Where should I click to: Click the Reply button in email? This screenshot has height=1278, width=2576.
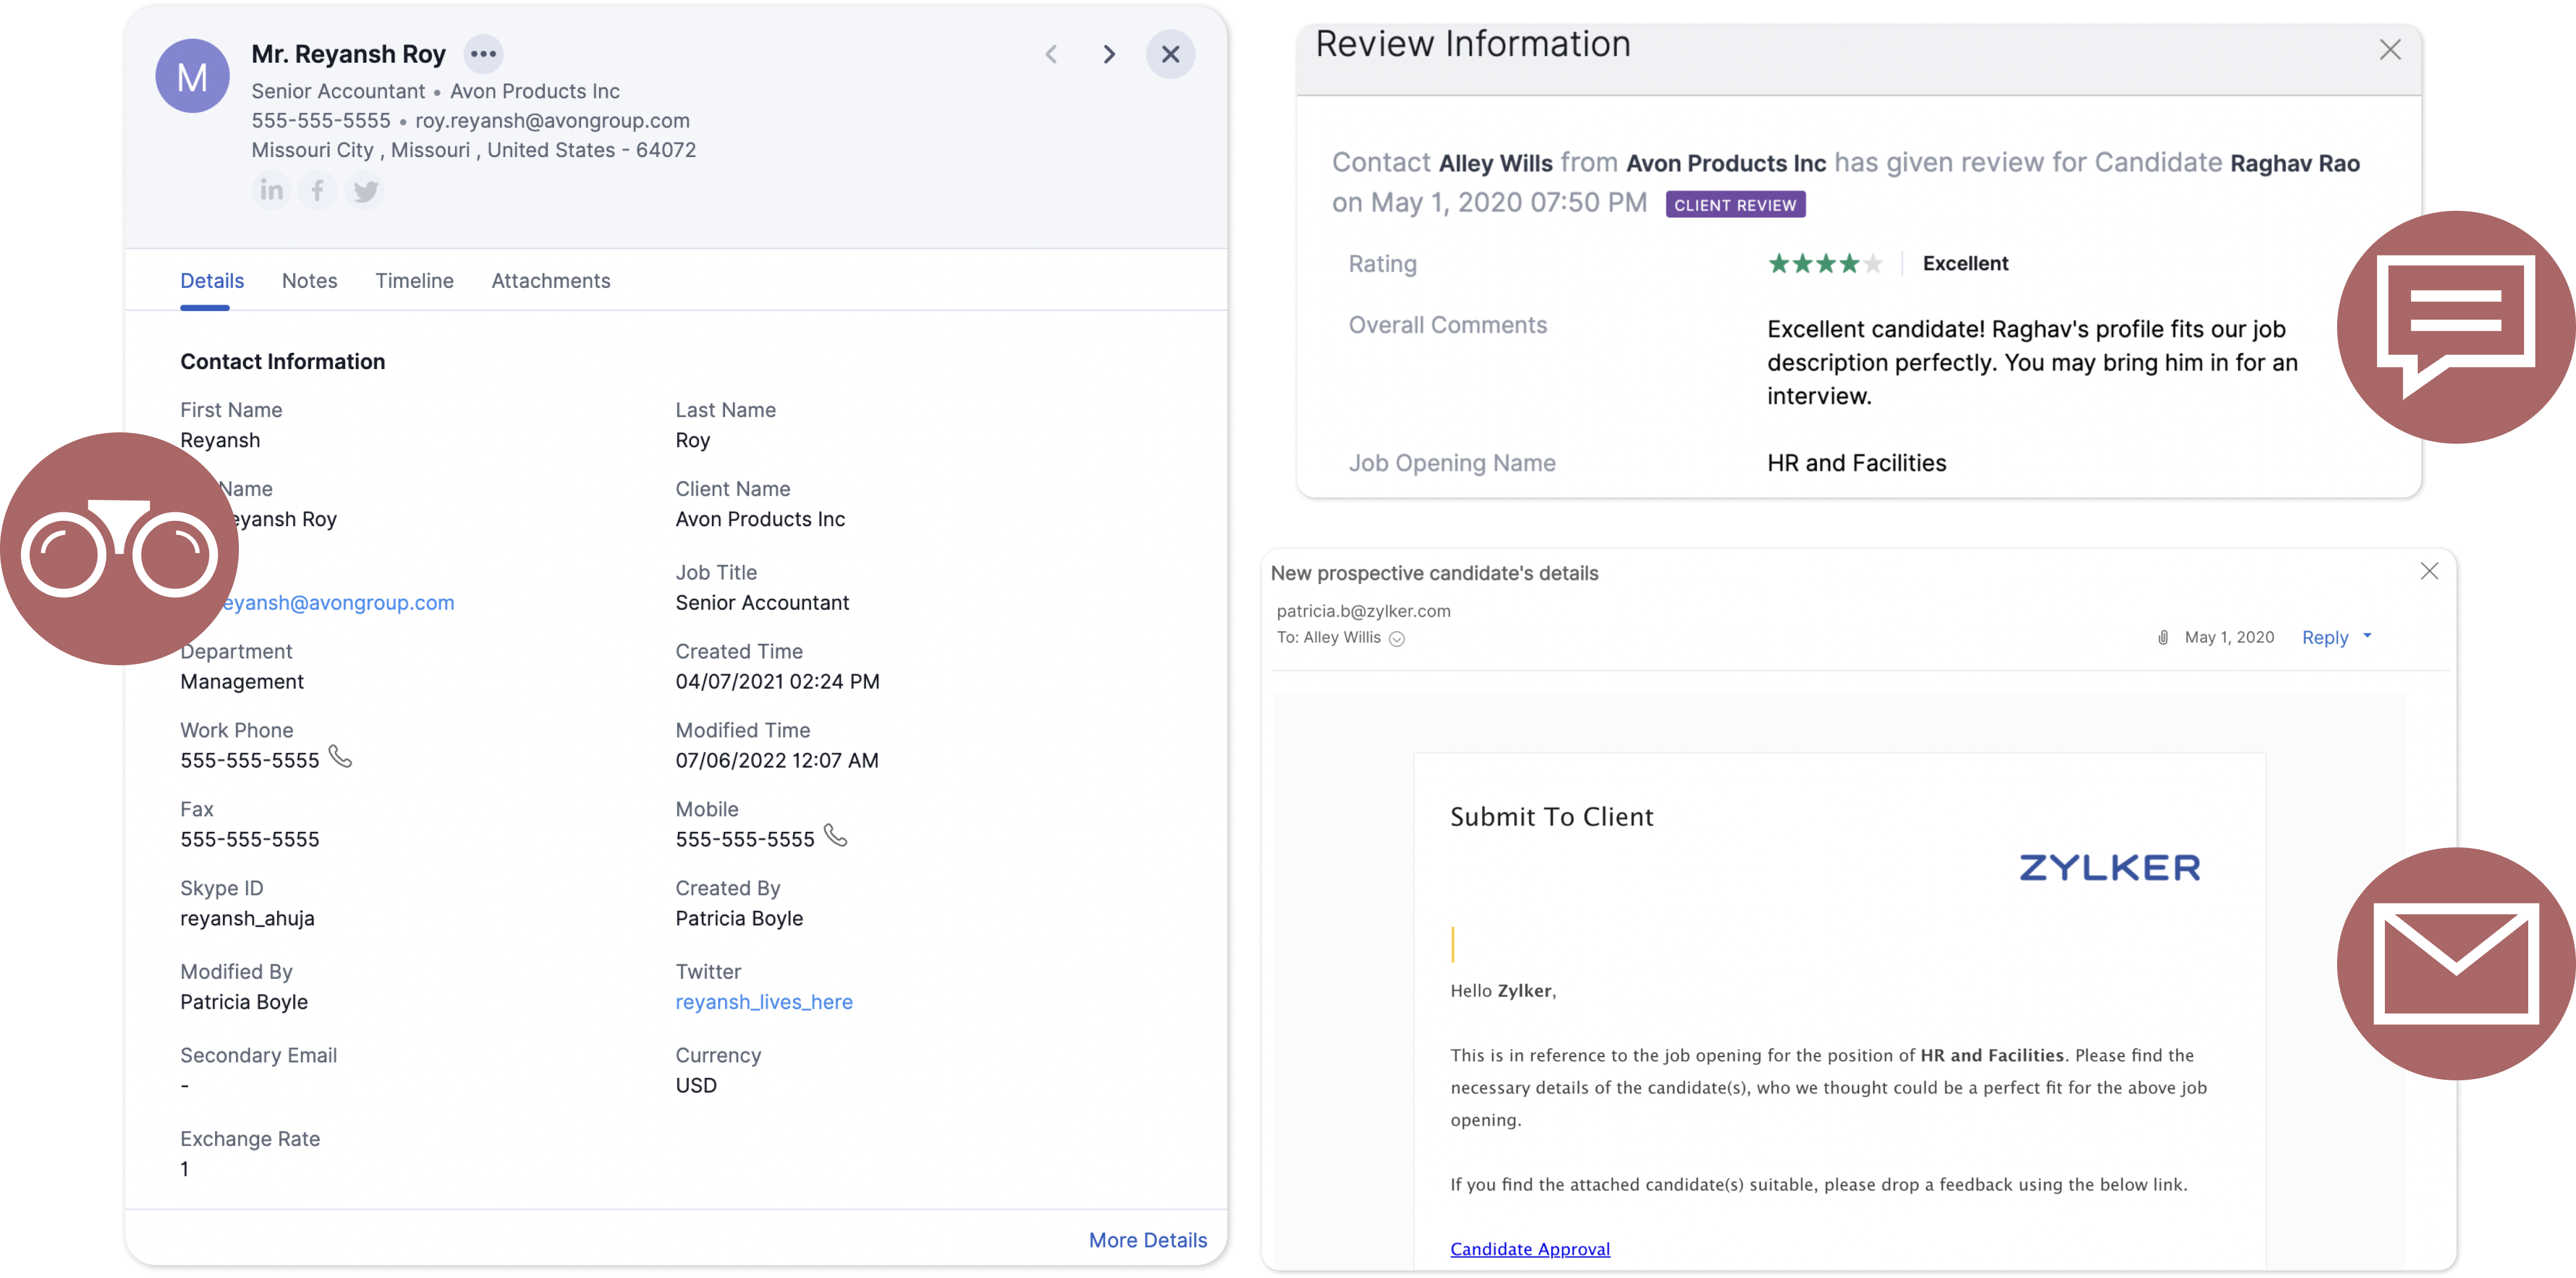(x=2324, y=638)
